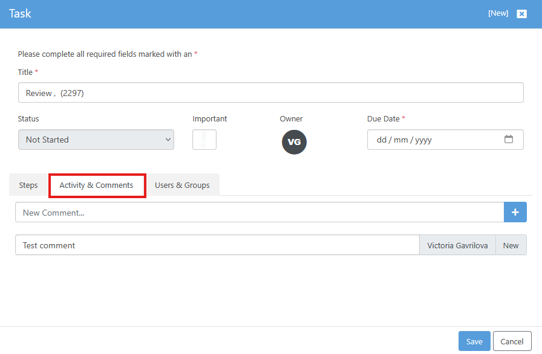
Task: Add new comment with plus button
Action: point(515,212)
